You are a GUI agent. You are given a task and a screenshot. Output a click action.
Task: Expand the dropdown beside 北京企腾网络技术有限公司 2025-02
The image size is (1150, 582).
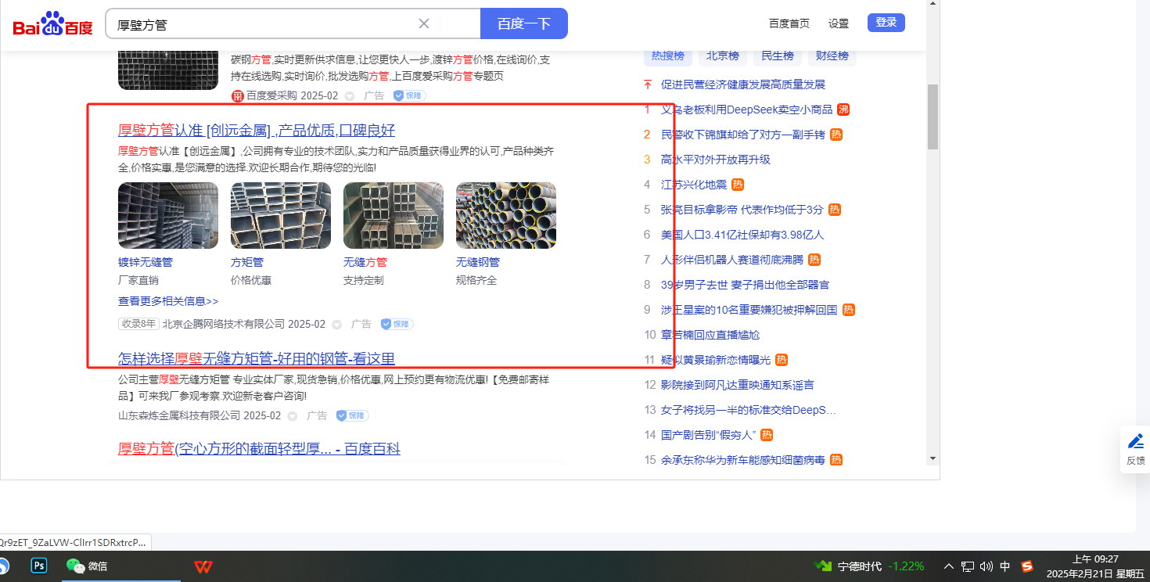coord(337,324)
